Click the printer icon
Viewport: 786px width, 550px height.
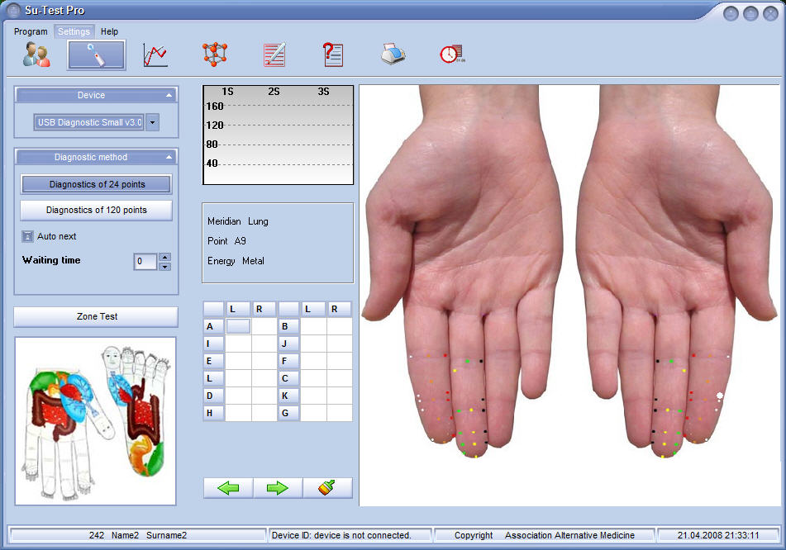point(393,55)
